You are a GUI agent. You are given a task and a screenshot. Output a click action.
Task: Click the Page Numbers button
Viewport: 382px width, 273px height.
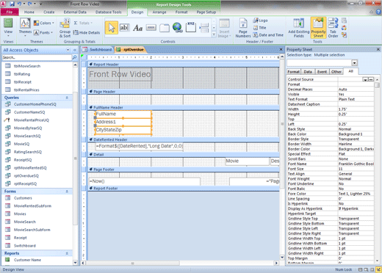tap(243, 28)
